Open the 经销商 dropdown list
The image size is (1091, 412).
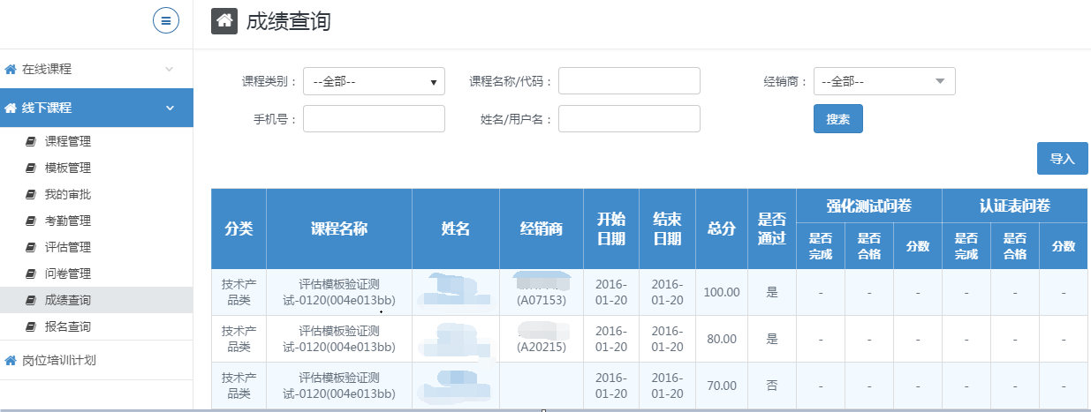pyautogui.click(x=884, y=81)
